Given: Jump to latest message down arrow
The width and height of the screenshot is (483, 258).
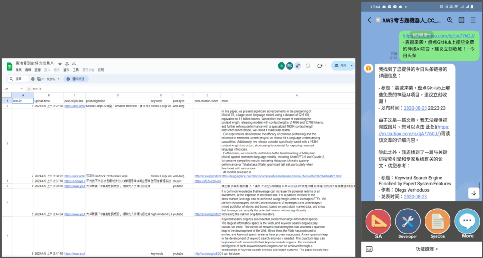Looking at the screenshot, I should point(474,193).
